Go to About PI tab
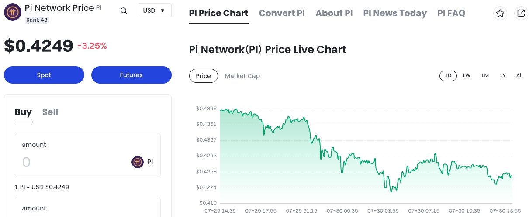Screen dimensions: 529x217 click(334, 13)
